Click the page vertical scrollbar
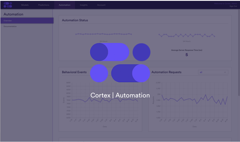240x142 pixels. [239, 53]
